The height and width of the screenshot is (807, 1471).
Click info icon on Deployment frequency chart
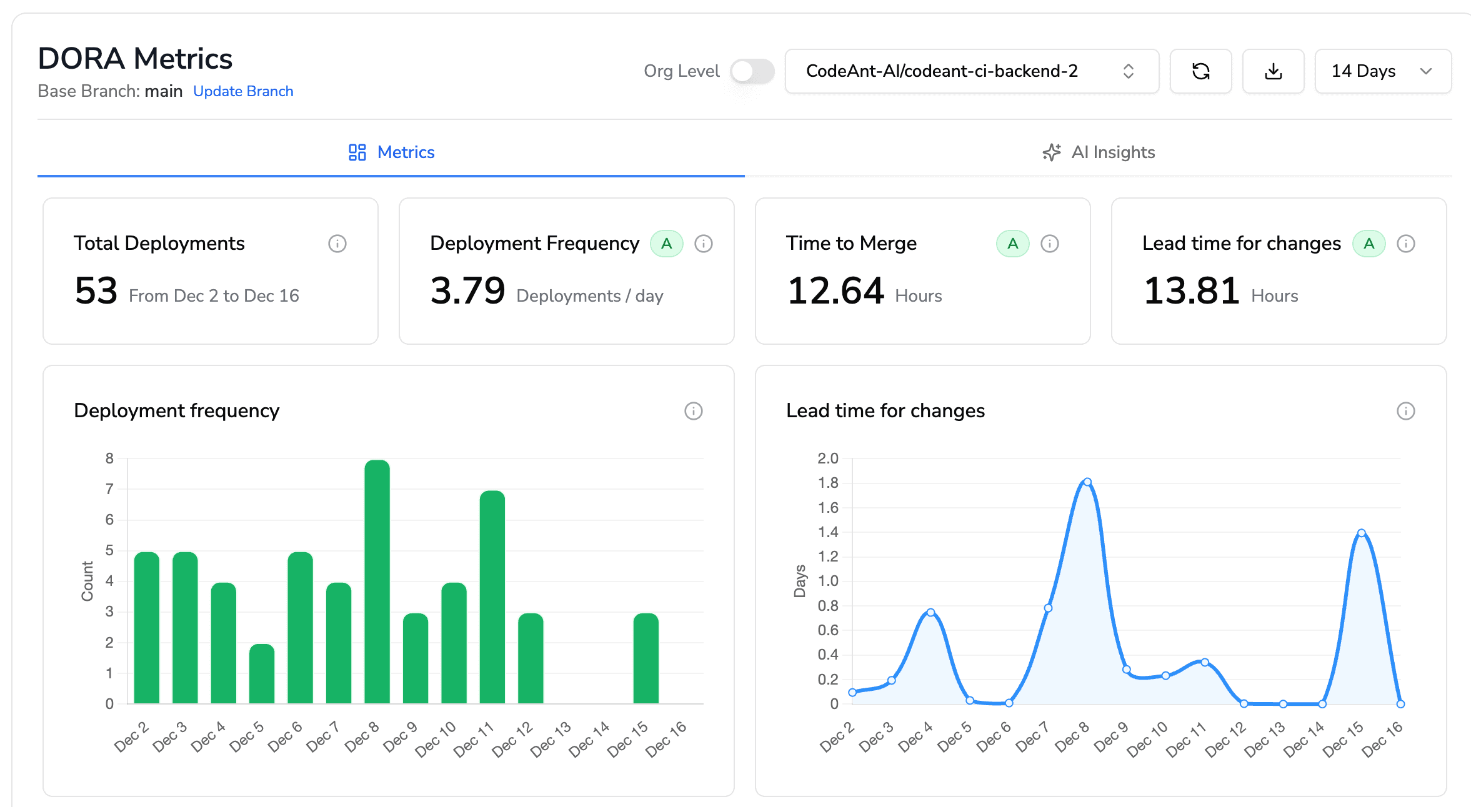click(694, 411)
